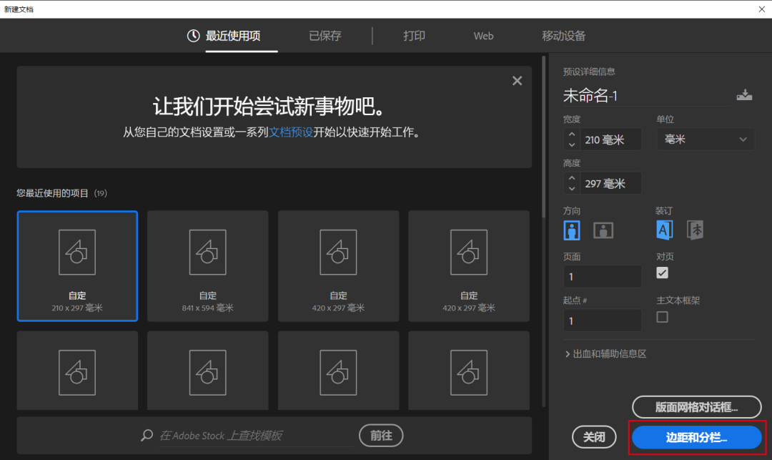Image resolution: width=772 pixels, height=460 pixels.
Task: Select the 841 x 594 毫米 preset thumbnail
Action: (207, 266)
